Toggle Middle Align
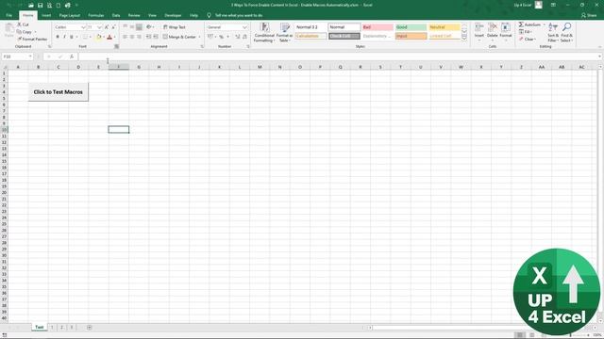The width and height of the screenshot is (604, 339). click(x=132, y=27)
